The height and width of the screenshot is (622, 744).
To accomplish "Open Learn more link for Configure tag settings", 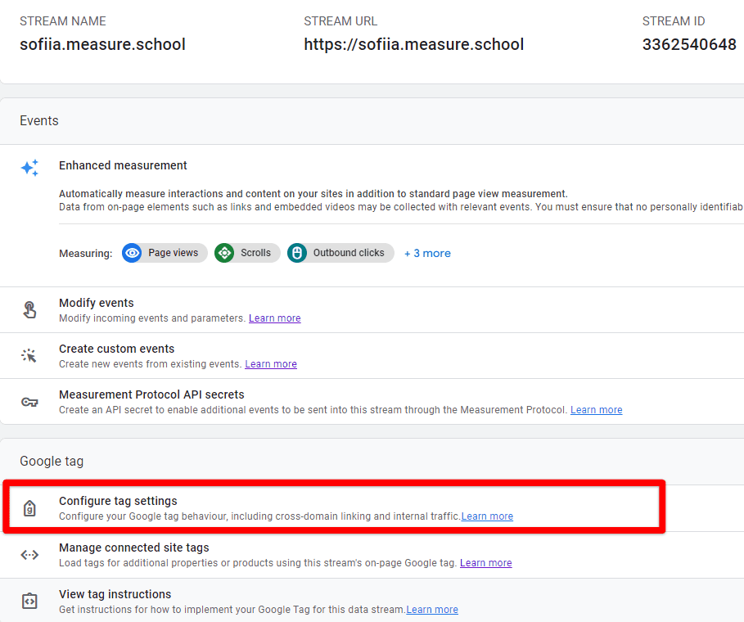I will pos(487,516).
